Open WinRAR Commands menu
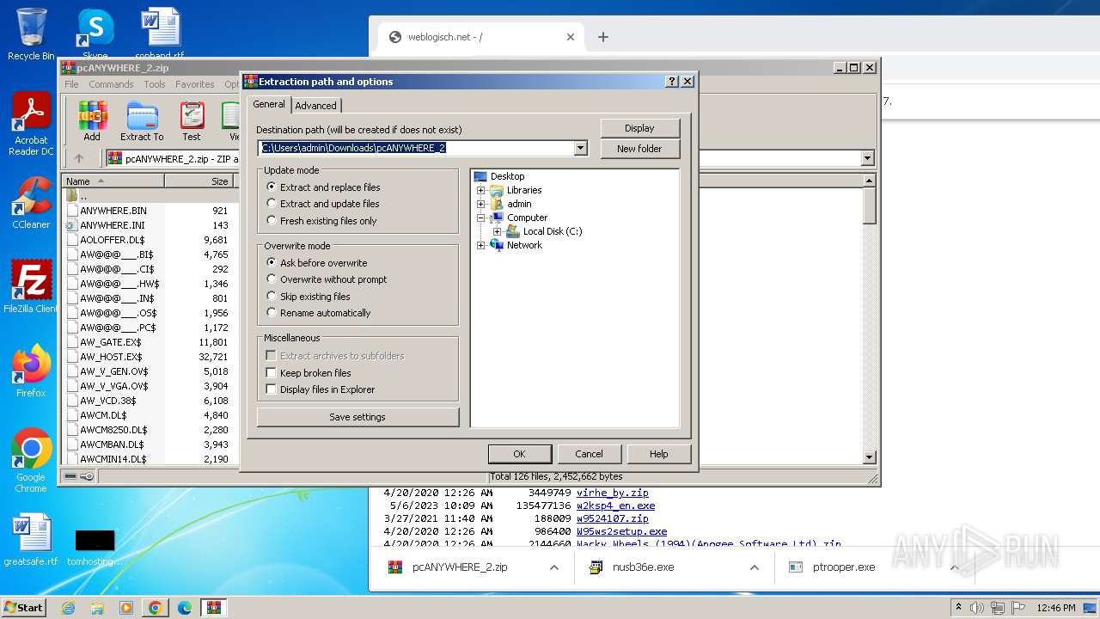Image resolution: width=1100 pixels, height=619 pixels. (x=111, y=84)
